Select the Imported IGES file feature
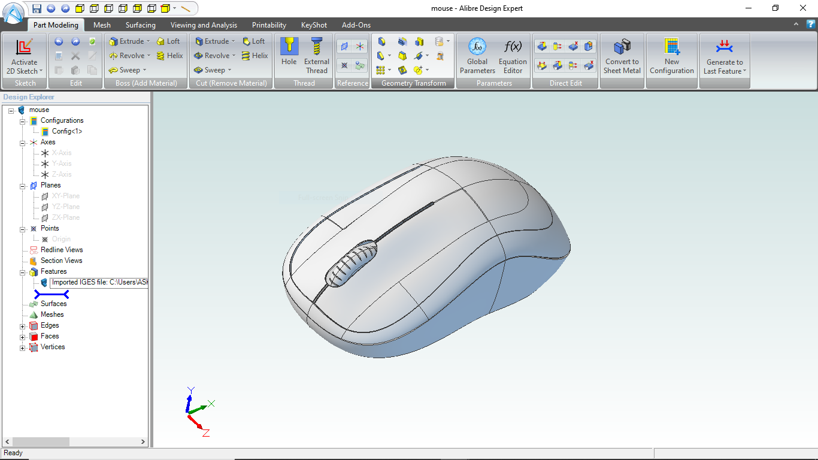818x460 pixels. [99, 282]
